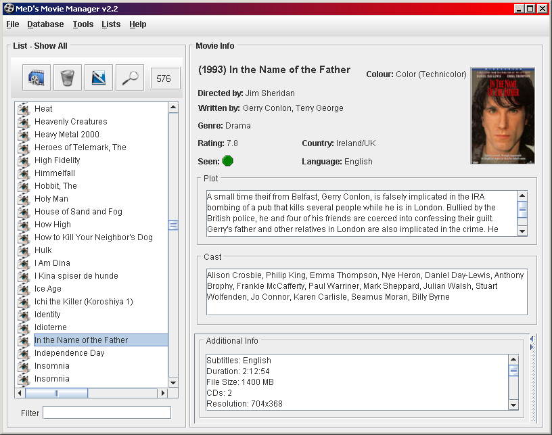Image resolution: width=552 pixels, height=435 pixels.
Task: Click the Edit Movie notebook icon
Action: pyautogui.click(x=99, y=78)
